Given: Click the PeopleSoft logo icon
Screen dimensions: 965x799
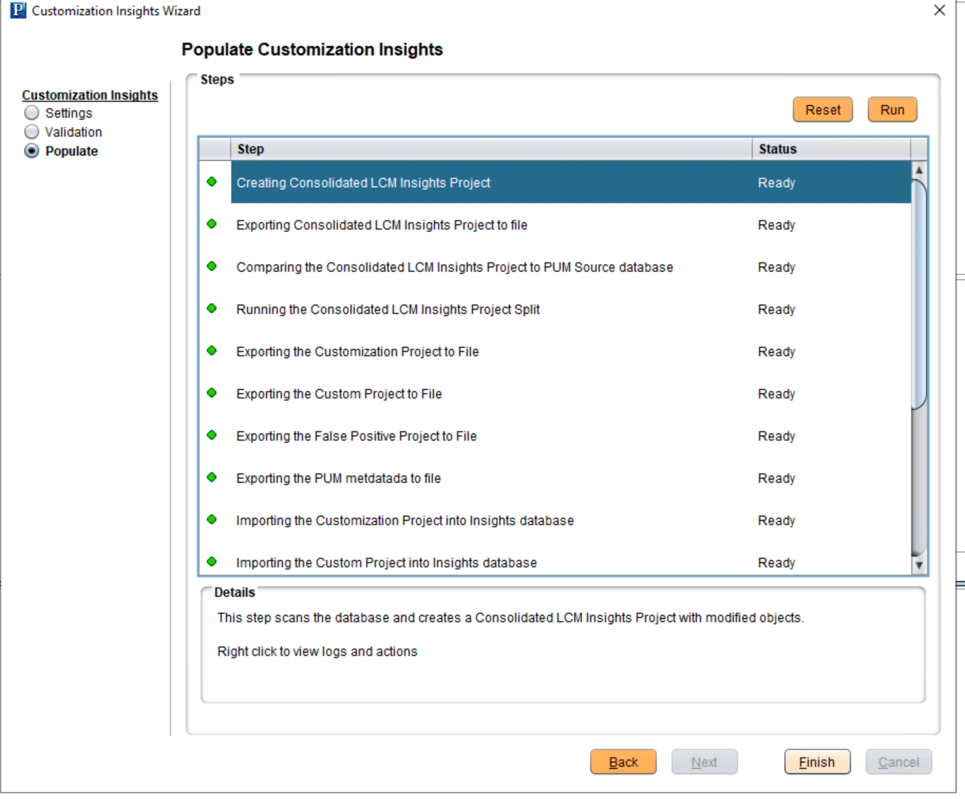Looking at the screenshot, I should coord(17,9).
